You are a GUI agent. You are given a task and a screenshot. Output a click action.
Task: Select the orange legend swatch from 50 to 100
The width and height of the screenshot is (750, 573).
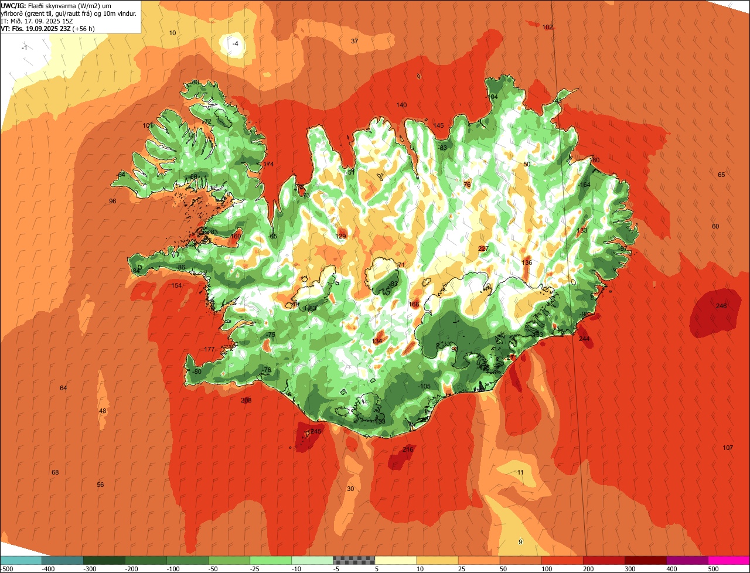[x=520, y=560]
